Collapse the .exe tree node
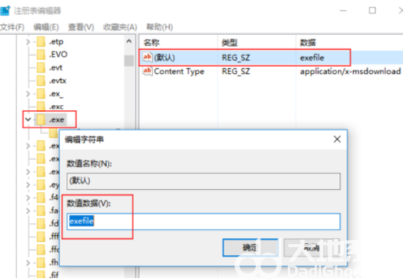 [x=28, y=119]
